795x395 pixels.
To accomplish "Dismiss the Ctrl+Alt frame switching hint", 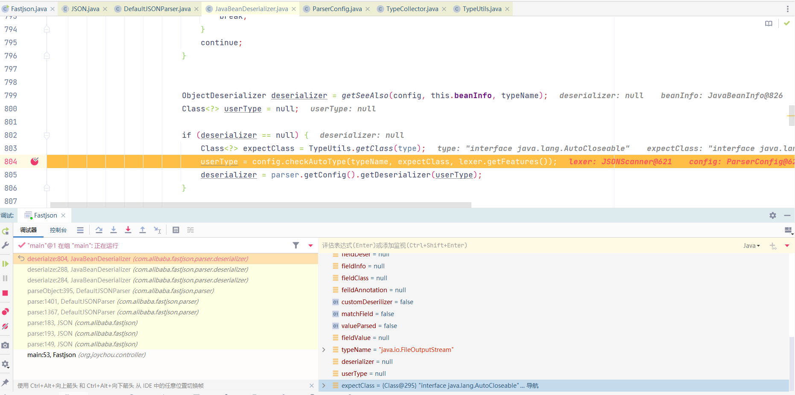I will (312, 386).
